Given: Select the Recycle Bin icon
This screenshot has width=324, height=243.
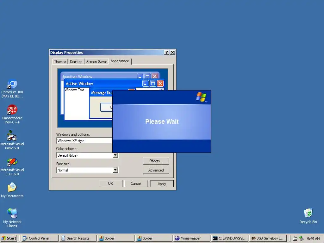Looking at the screenshot, I should tap(308, 216).
